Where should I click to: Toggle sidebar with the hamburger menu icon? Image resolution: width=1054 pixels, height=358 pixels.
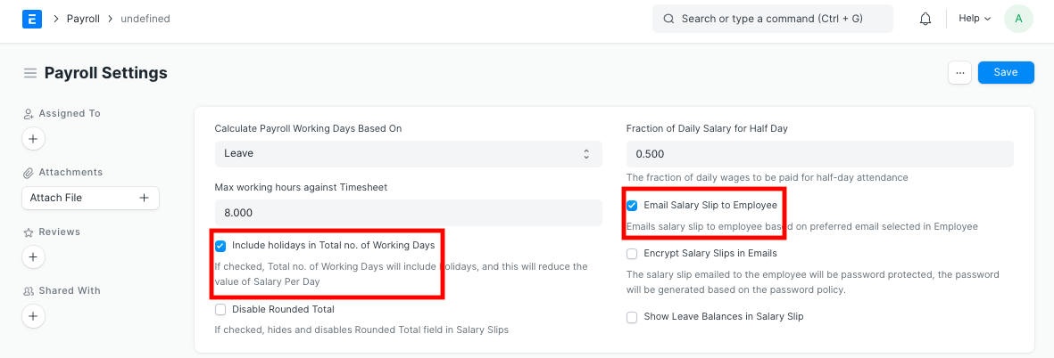[30, 73]
